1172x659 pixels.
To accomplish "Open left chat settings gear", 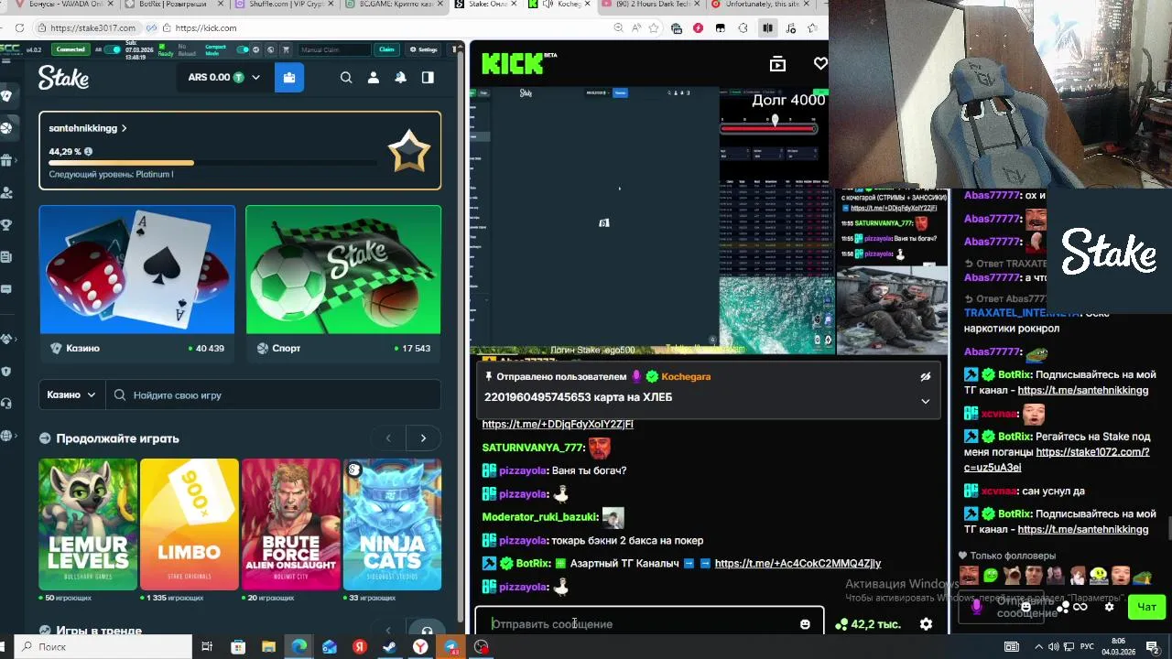I will pos(926,624).
